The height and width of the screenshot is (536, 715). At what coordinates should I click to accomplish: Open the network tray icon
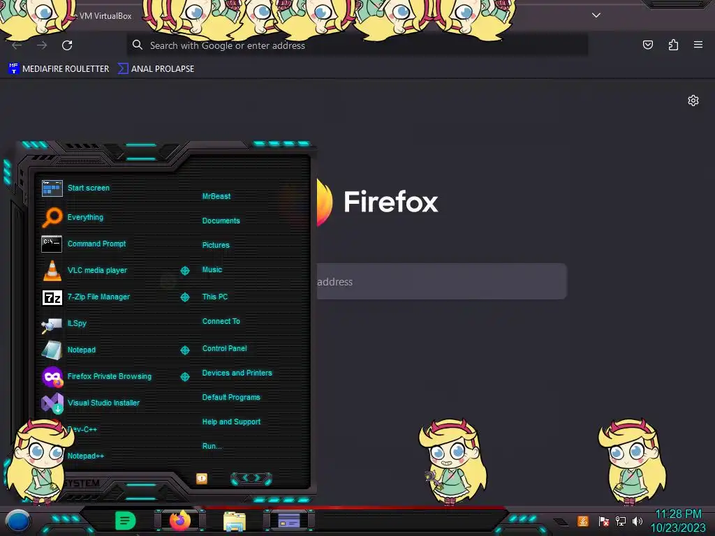pos(621,521)
